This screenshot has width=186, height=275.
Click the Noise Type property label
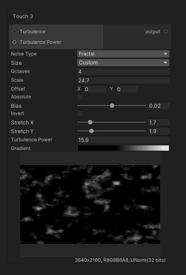(24, 54)
